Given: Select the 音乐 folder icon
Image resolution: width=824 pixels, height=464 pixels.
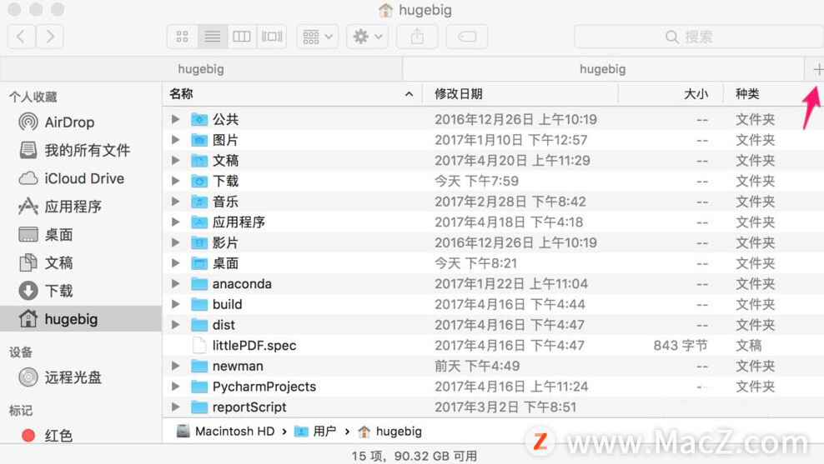Looking at the screenshot, I should click(199, 202).
